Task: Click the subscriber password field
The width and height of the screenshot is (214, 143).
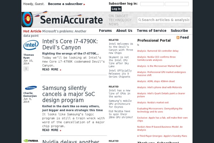Action: pyautogui.click(x=177, y=4)
